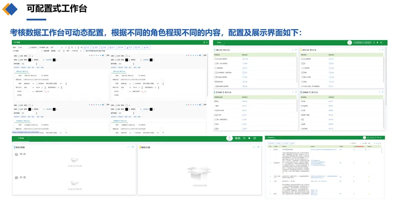Viewport: 393px width, 205px height.
Task: Toggle the 标题 显示 checkbox in the first config panel
Action: [x=19, y=60]
